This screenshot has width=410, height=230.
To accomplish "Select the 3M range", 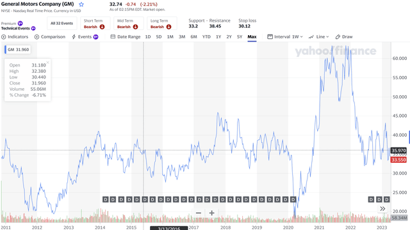I will click(x=182, y=37).
